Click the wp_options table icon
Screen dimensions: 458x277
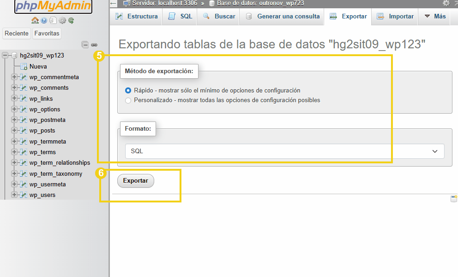(x=24, y=109)
